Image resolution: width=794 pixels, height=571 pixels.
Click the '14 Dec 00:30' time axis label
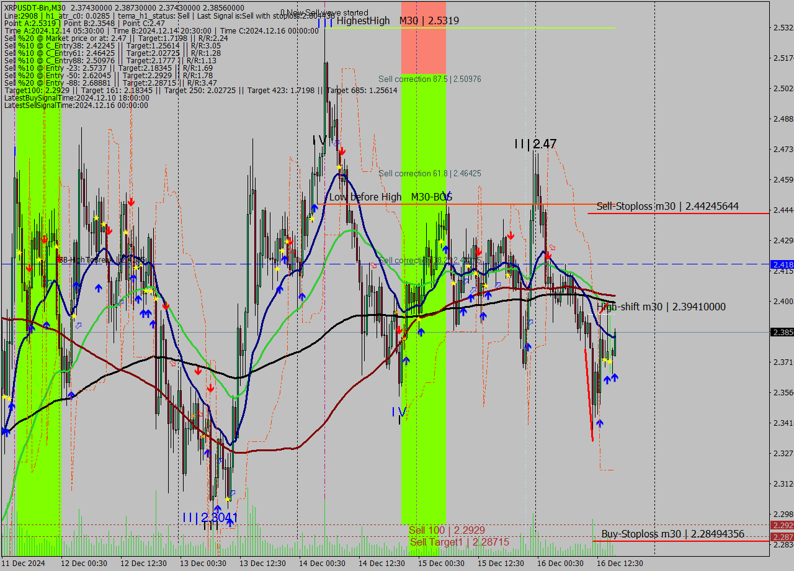click(x=323, y=564)
